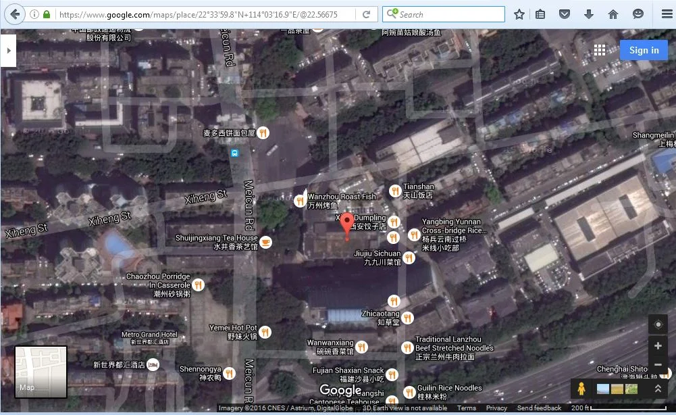Open the Hello chat smiley icon

click(x=638, y=14)
